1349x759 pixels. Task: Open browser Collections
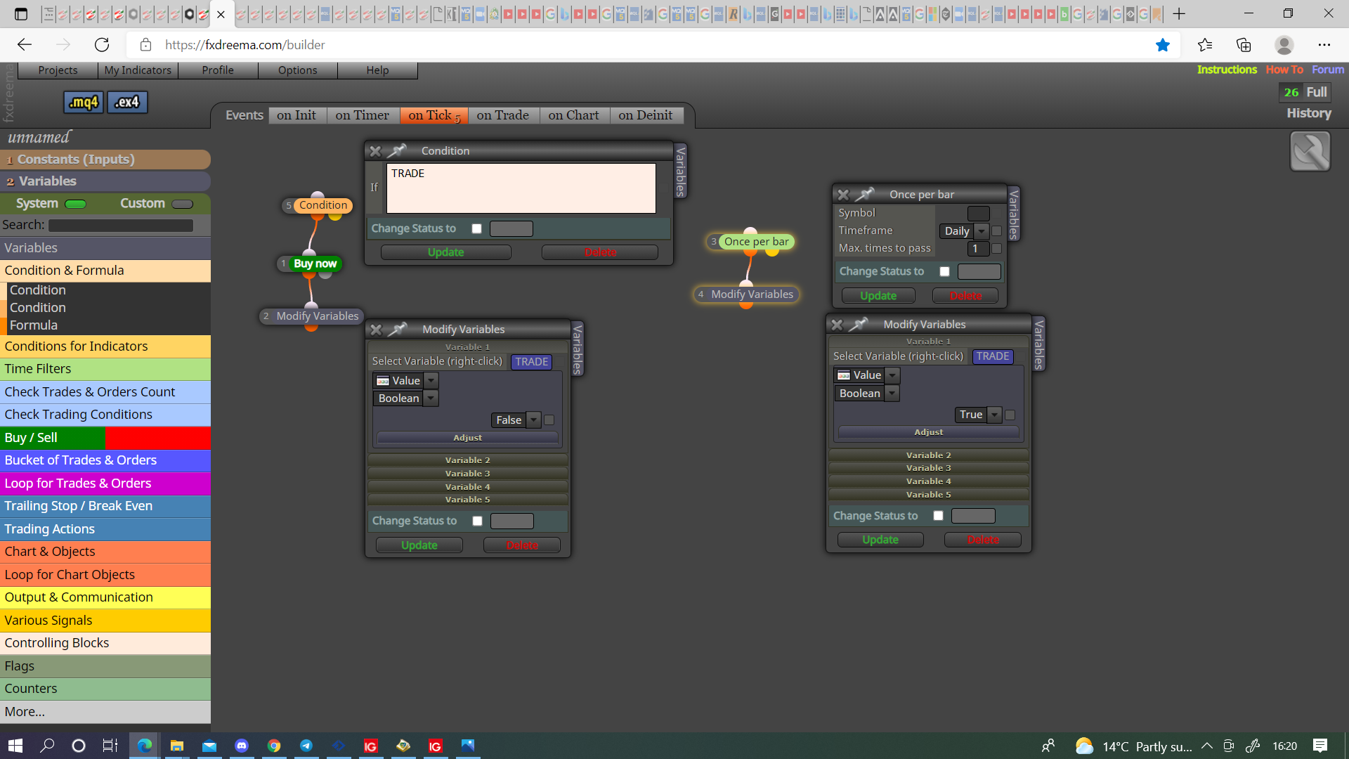tap(1244, 45)
